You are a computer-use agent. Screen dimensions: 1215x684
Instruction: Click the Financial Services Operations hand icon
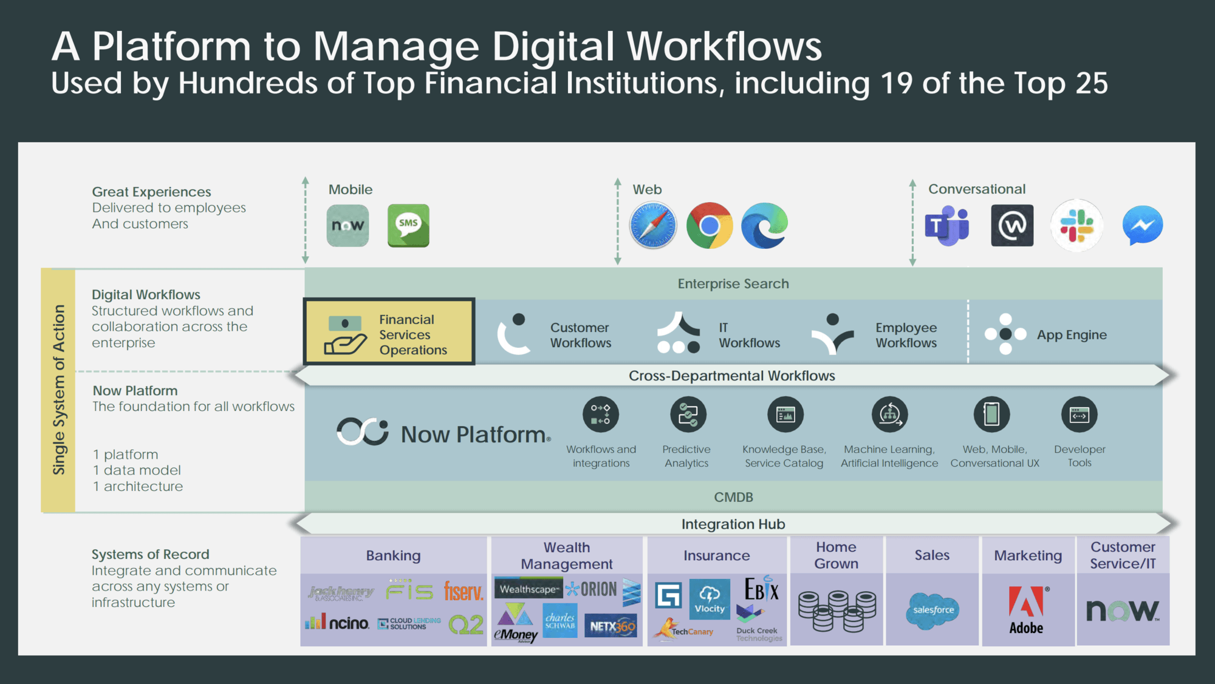tap(345, 334)
